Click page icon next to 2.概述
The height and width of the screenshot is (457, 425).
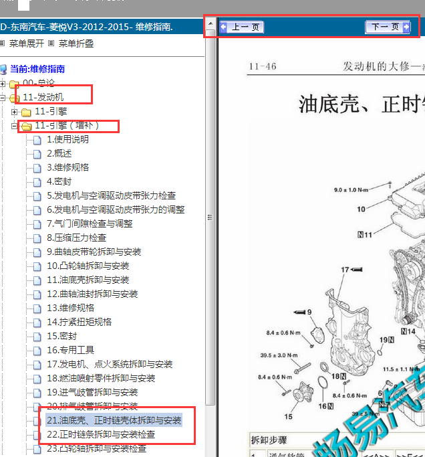[37, 154]
